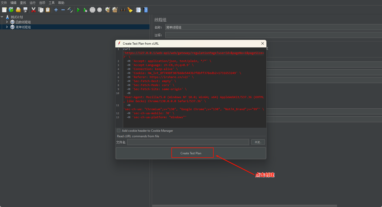Click the Toggle enable/disable icon

pos(70,10)
